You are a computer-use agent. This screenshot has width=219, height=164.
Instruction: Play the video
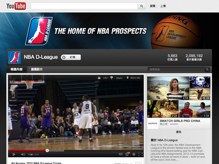[x=14, y=154]
